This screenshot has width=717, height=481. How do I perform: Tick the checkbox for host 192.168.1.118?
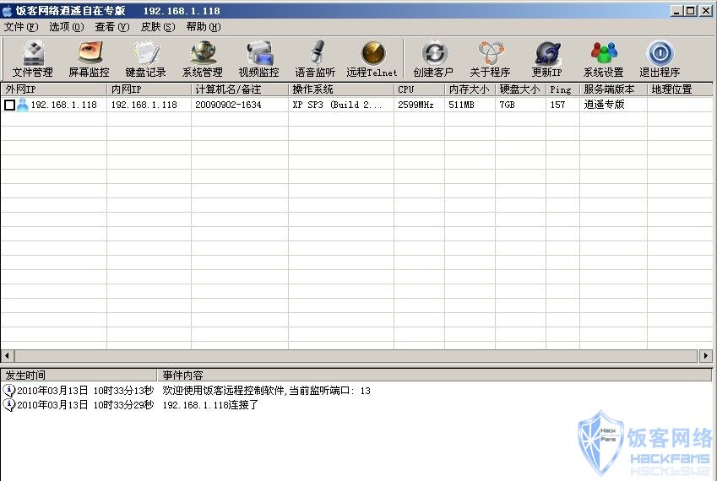click(x=9, y=105)
